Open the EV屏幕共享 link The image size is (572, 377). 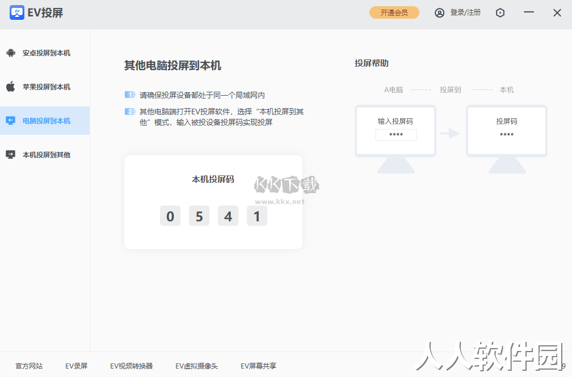coord(258,366)
